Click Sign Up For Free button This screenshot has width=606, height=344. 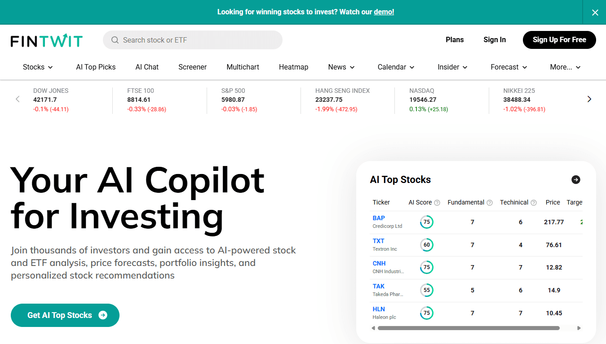559,40
